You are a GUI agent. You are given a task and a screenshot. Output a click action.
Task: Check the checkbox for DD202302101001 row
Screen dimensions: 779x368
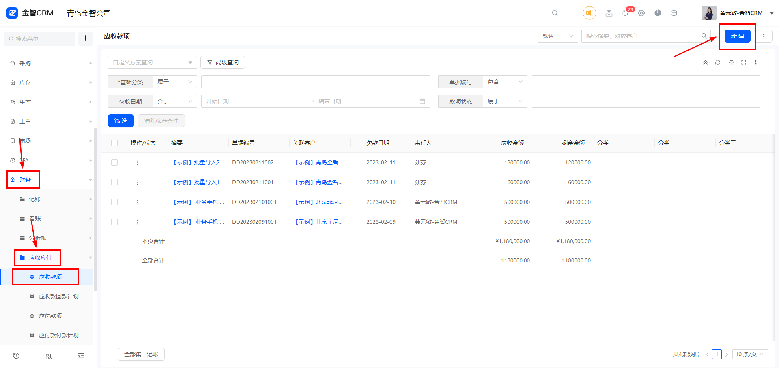pos(114,202)
